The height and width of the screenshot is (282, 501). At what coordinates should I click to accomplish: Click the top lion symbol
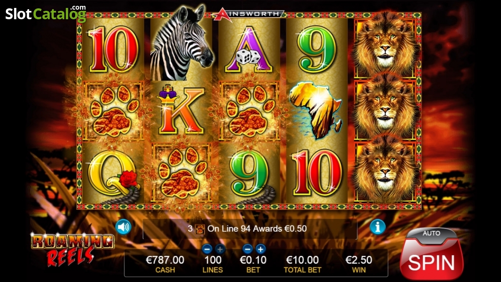pos(385,46)
